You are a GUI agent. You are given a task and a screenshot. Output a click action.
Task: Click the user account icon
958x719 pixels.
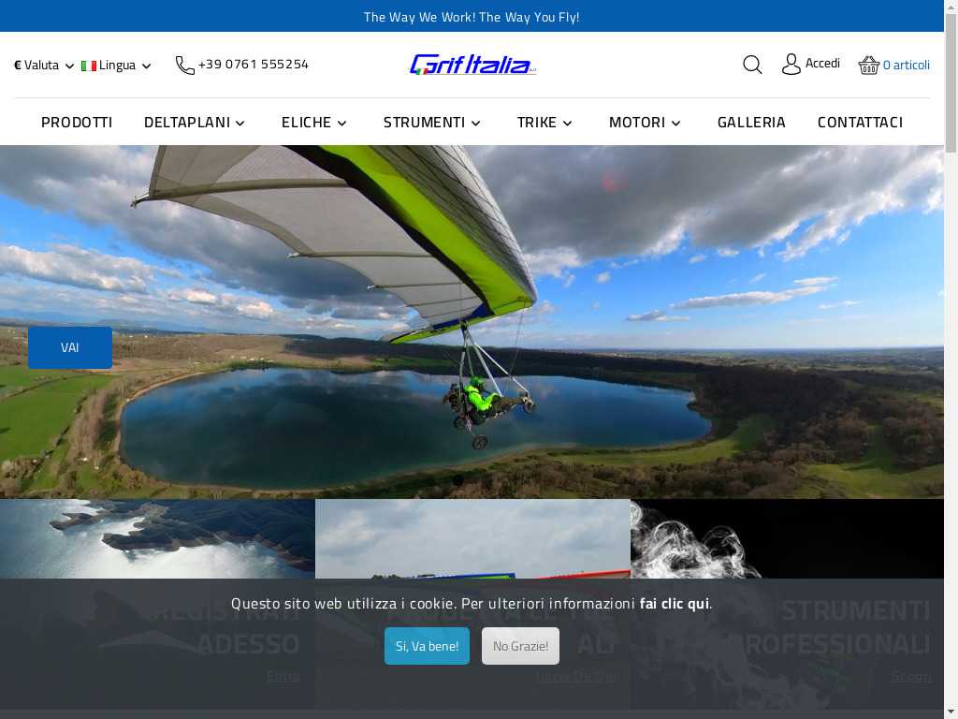click(791, 65)
